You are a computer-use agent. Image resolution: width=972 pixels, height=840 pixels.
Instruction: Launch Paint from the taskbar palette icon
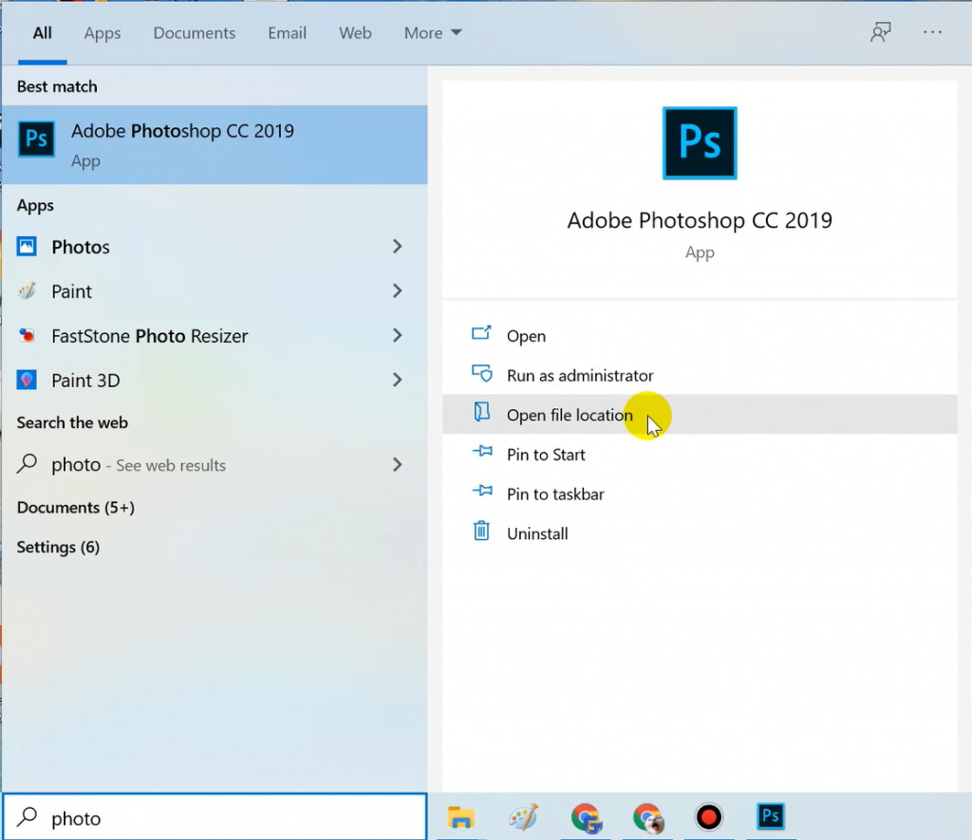[x=523, y=816]
